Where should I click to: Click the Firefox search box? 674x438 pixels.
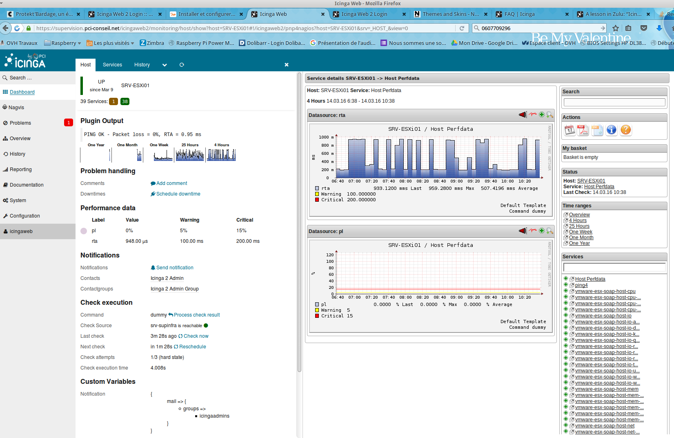click(539, 28)
